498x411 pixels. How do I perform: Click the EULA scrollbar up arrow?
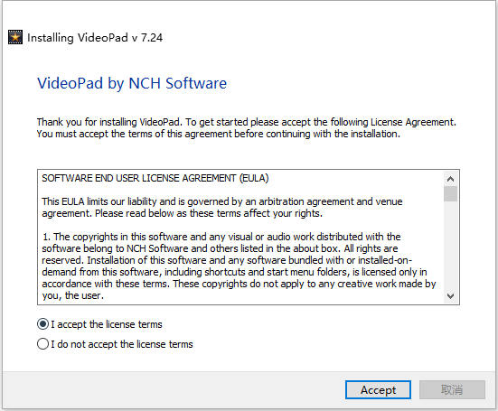click(x=450, y=179)
